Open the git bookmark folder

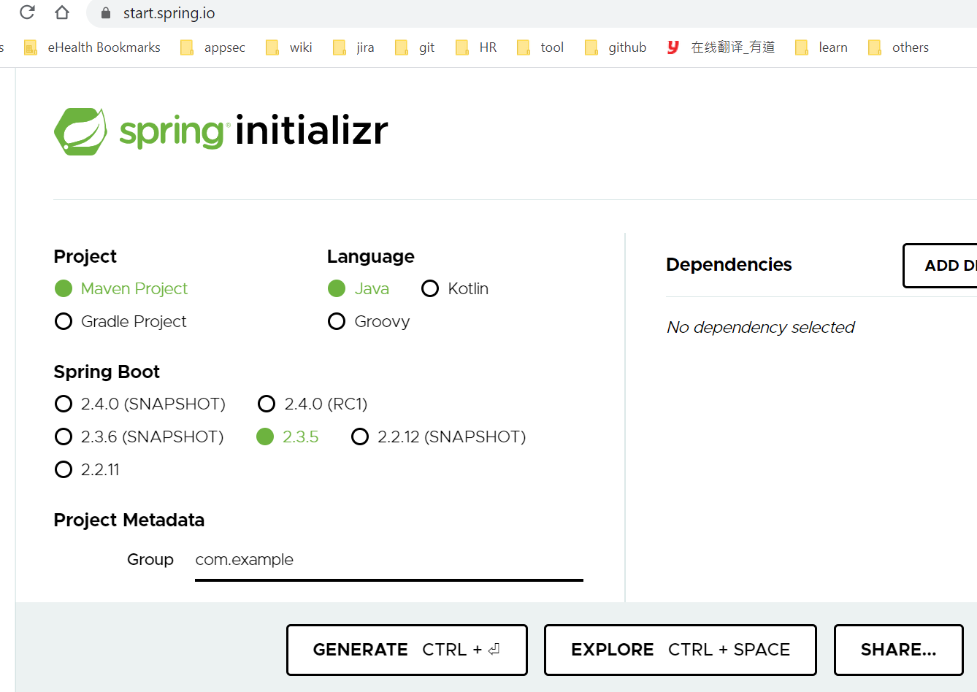pos(414,47)
